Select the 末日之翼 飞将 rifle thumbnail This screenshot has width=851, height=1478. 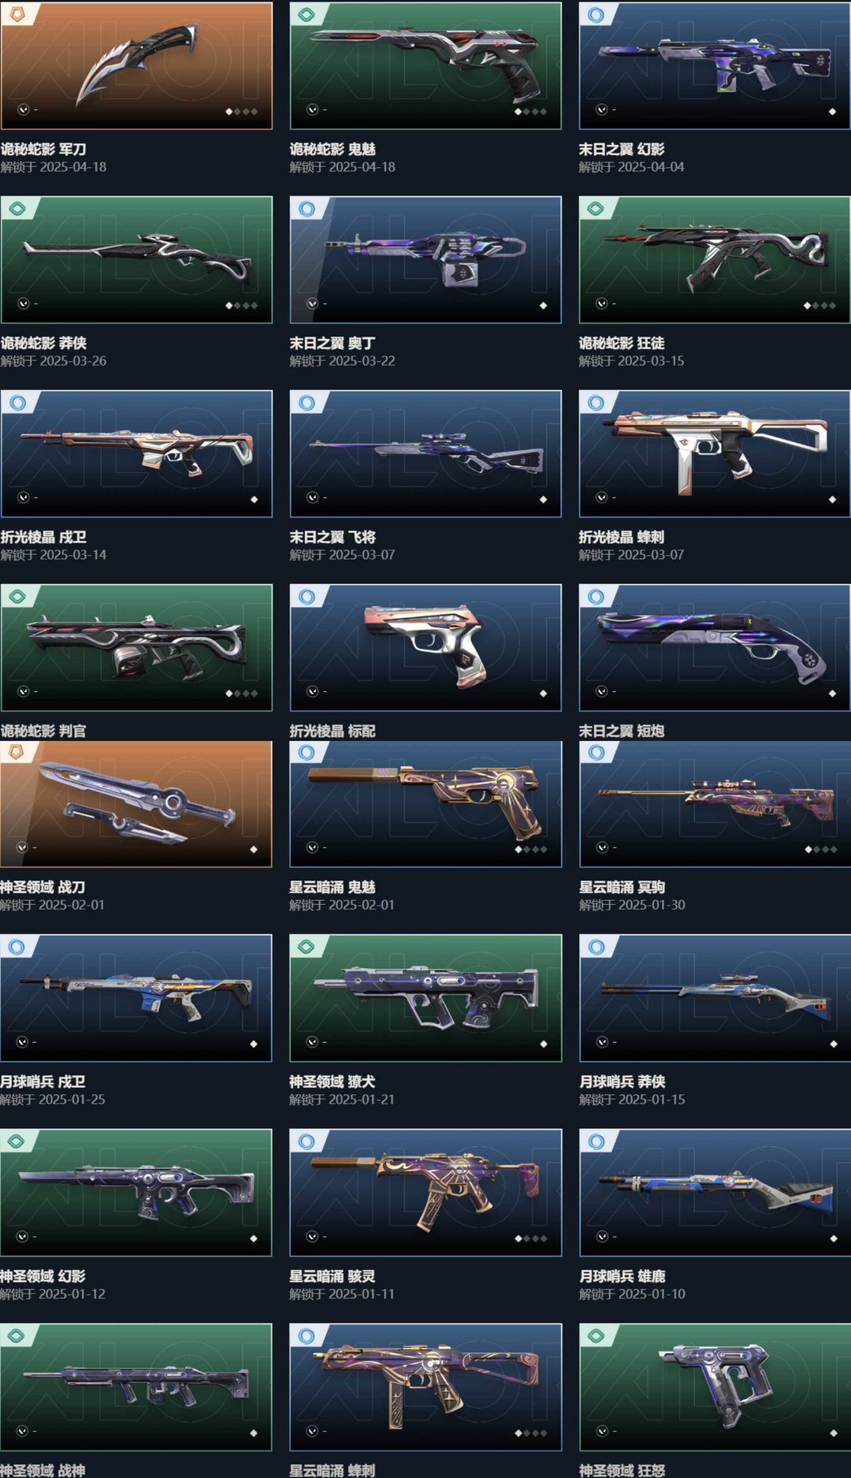pyautogui.click(x=425, y=453)
